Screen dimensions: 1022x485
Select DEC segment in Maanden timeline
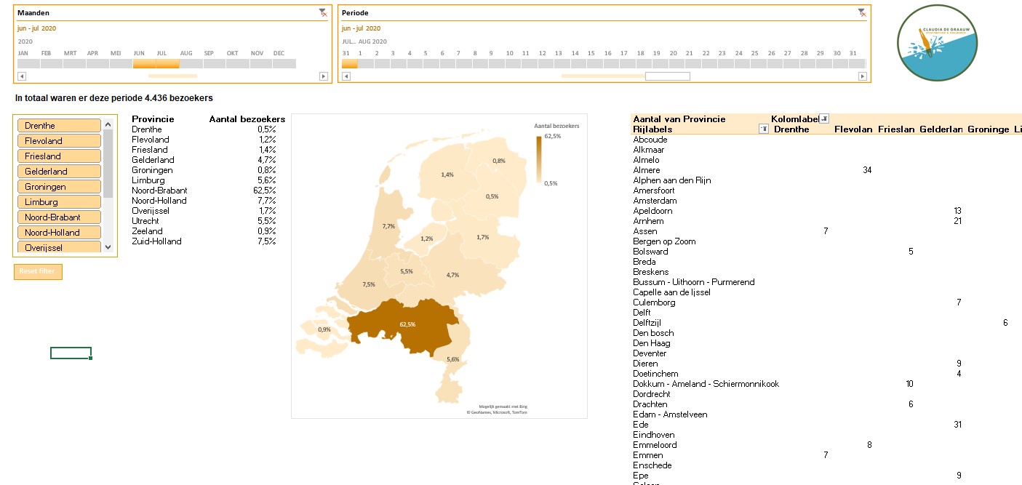point(284,63)
